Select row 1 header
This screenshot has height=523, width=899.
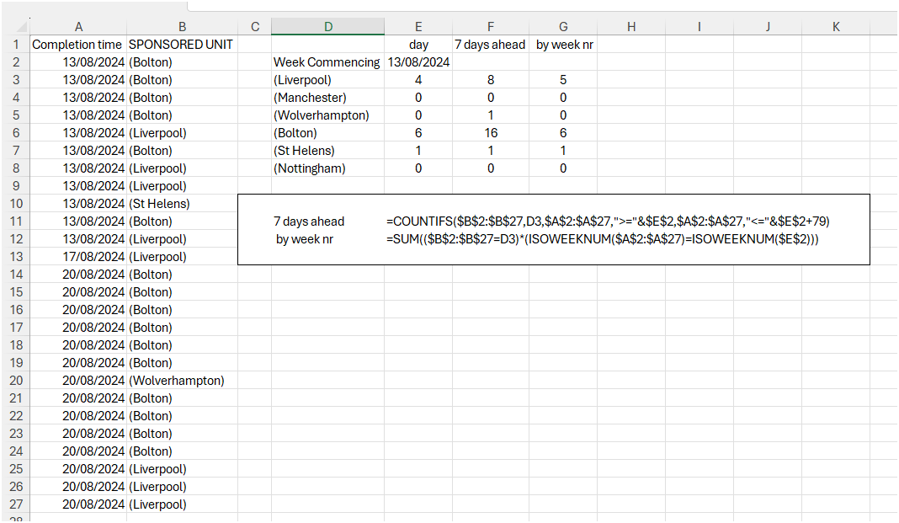pos(16,44)
